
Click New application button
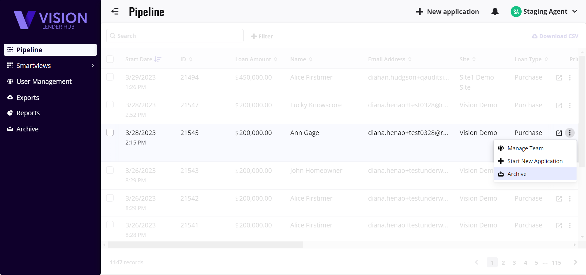click(447, 12)
